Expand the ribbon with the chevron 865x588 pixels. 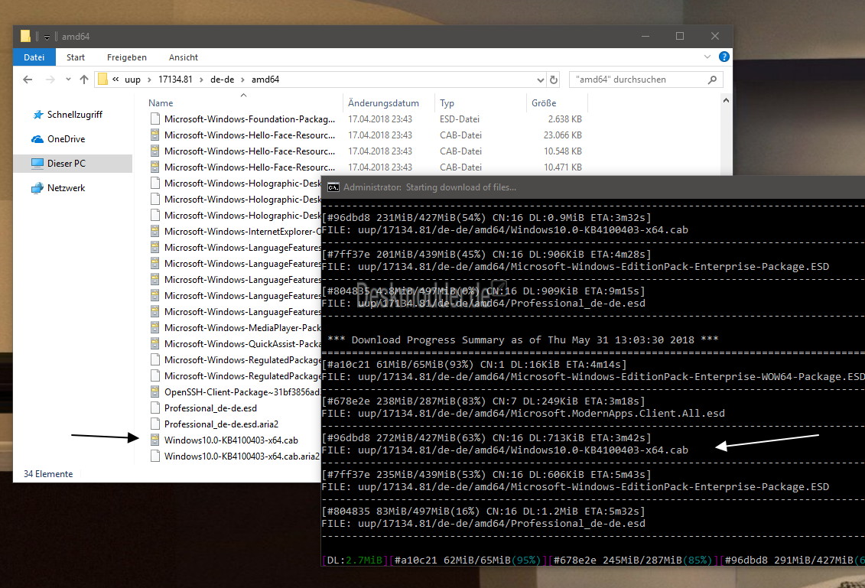pos(707,57)
